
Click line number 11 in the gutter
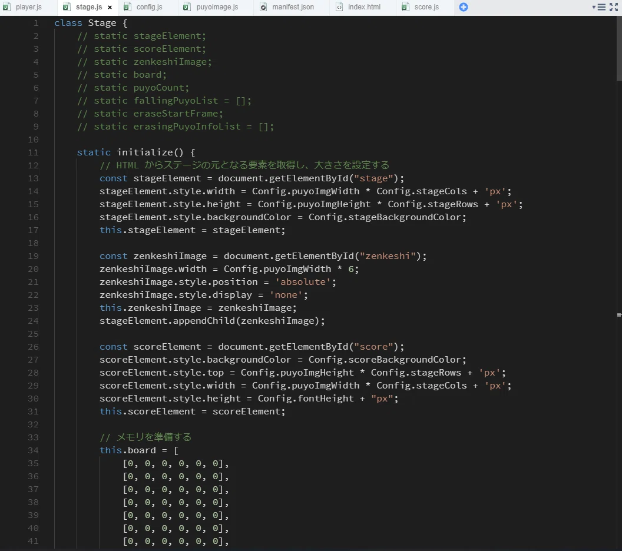pos(34,152)
